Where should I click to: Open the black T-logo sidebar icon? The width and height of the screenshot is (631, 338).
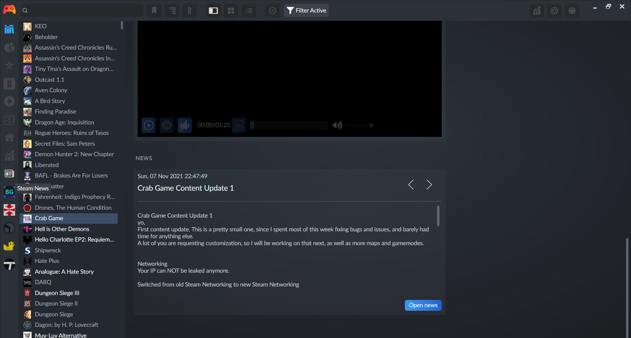click(x=9, y=264)
